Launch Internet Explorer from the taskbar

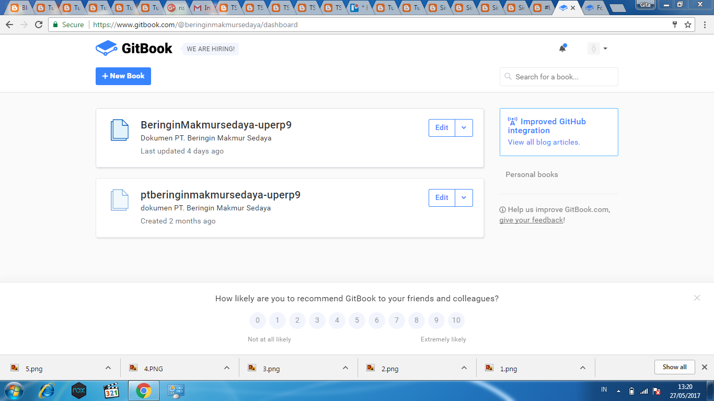47,391
